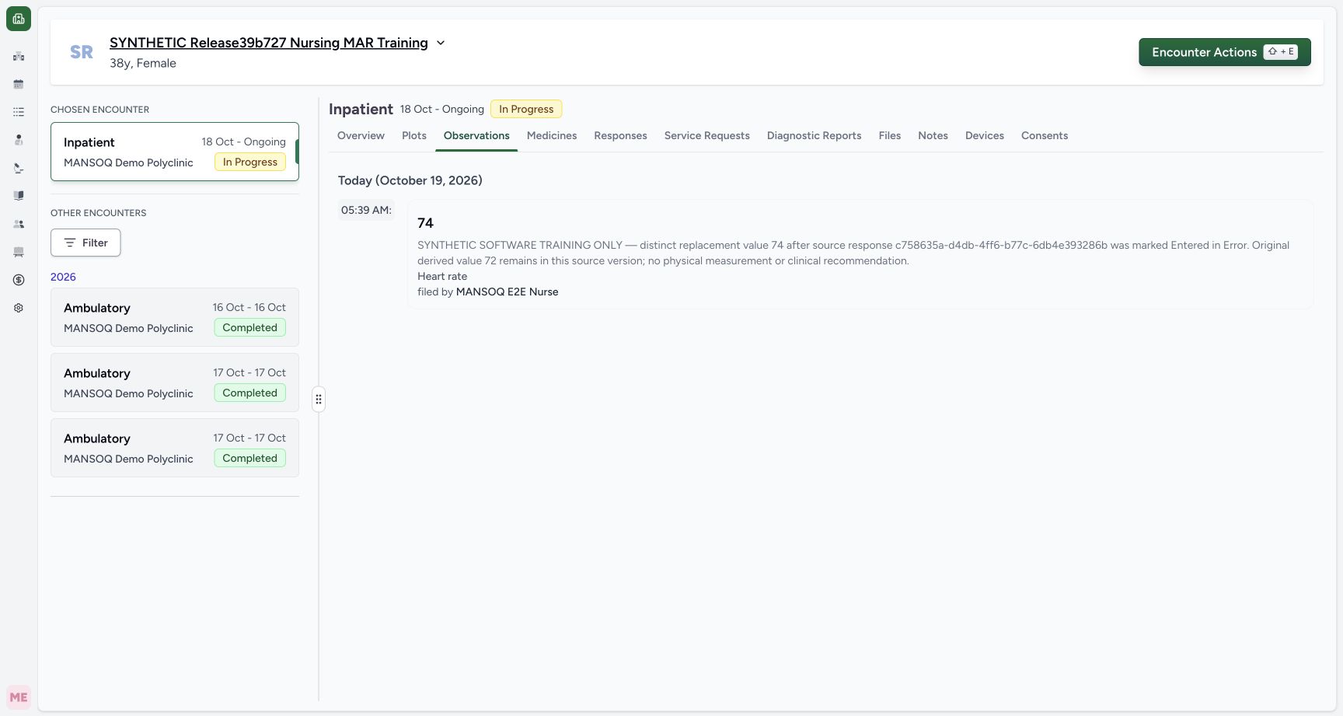Switch to the Medicines tab
The image size is (1343, 716).
point(552,135)
